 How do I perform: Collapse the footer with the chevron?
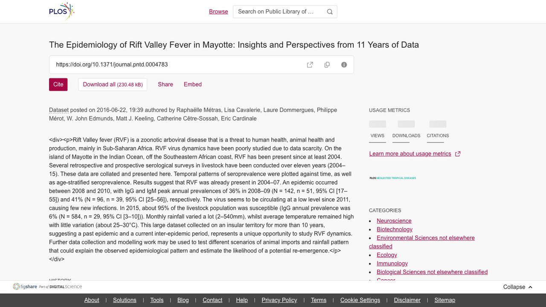(530, 287)
